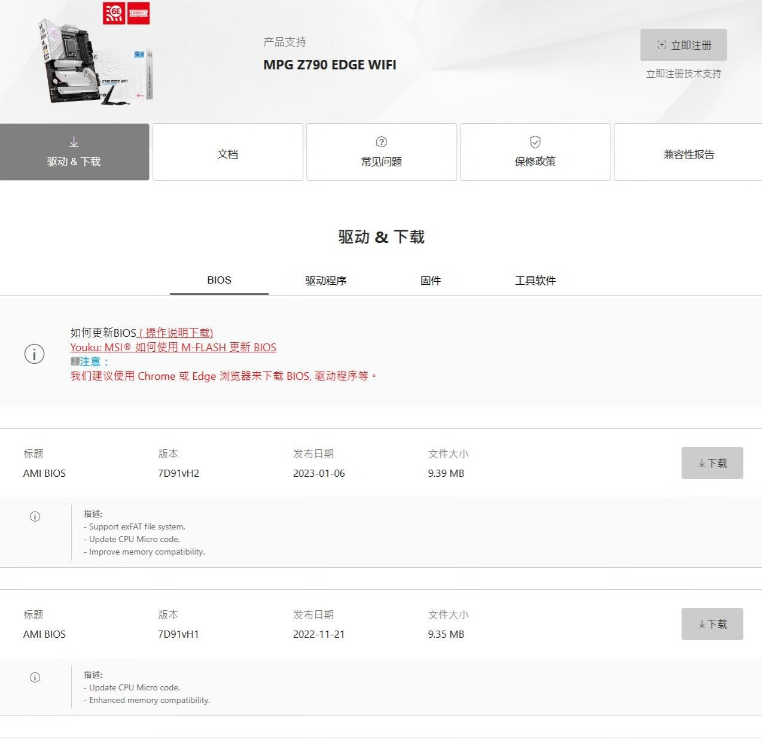762x755 pixels.
Task: Open the 驱动 & 下载 tab
Action: tap(74, 152)
